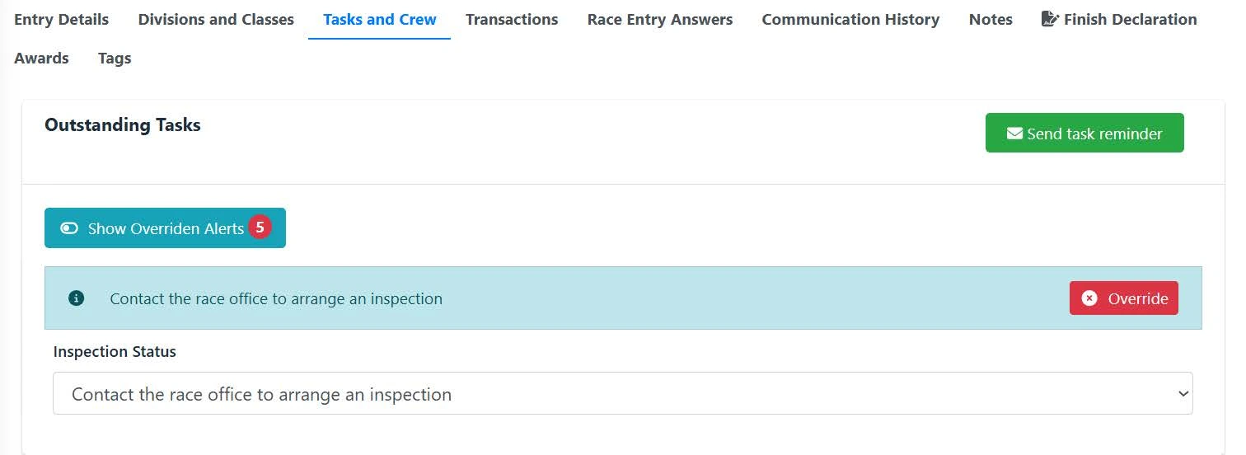Switch to the Entry Details tab
The width and height of the screenshot is (1246, 455).
61,19
